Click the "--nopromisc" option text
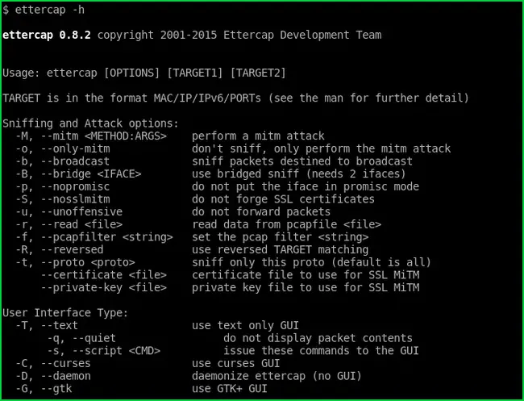The height and width of the screenshot is (401, 524). (73, 186)
